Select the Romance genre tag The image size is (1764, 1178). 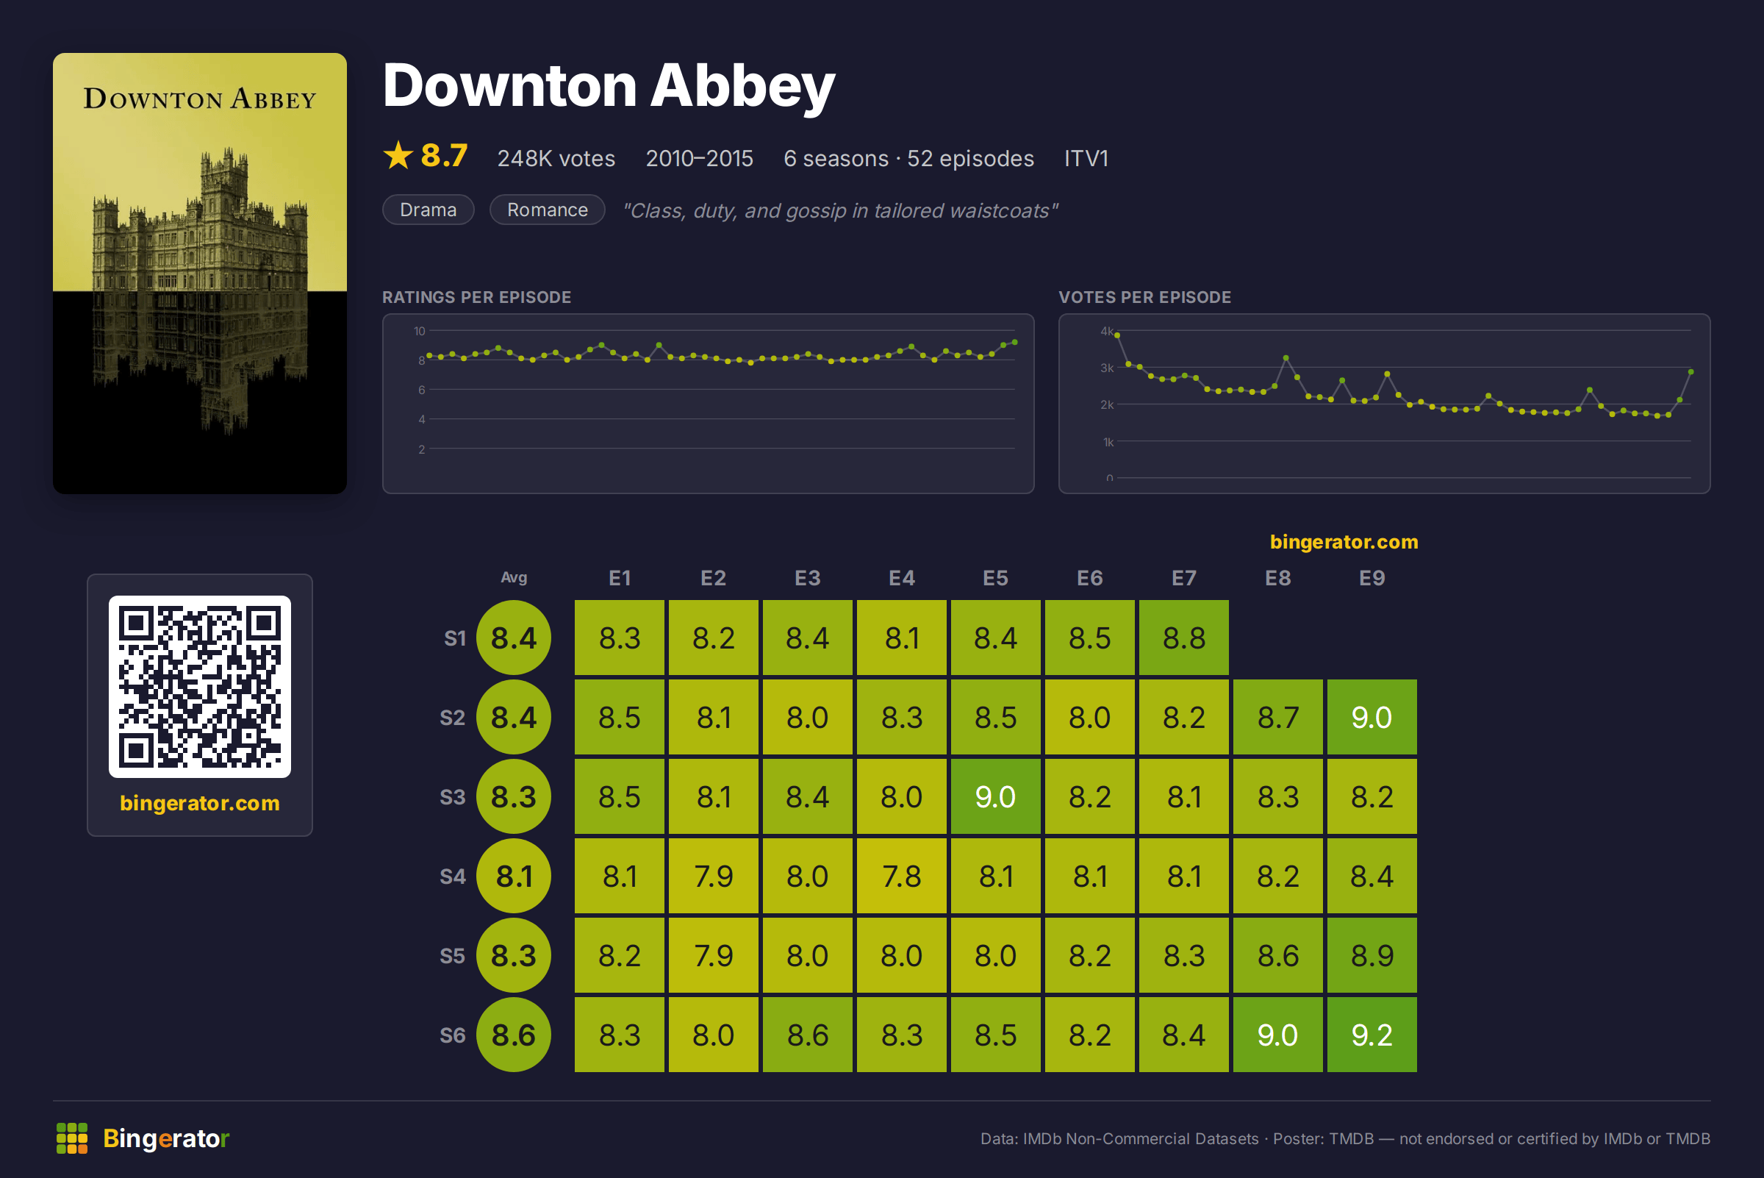click(548, 210)
